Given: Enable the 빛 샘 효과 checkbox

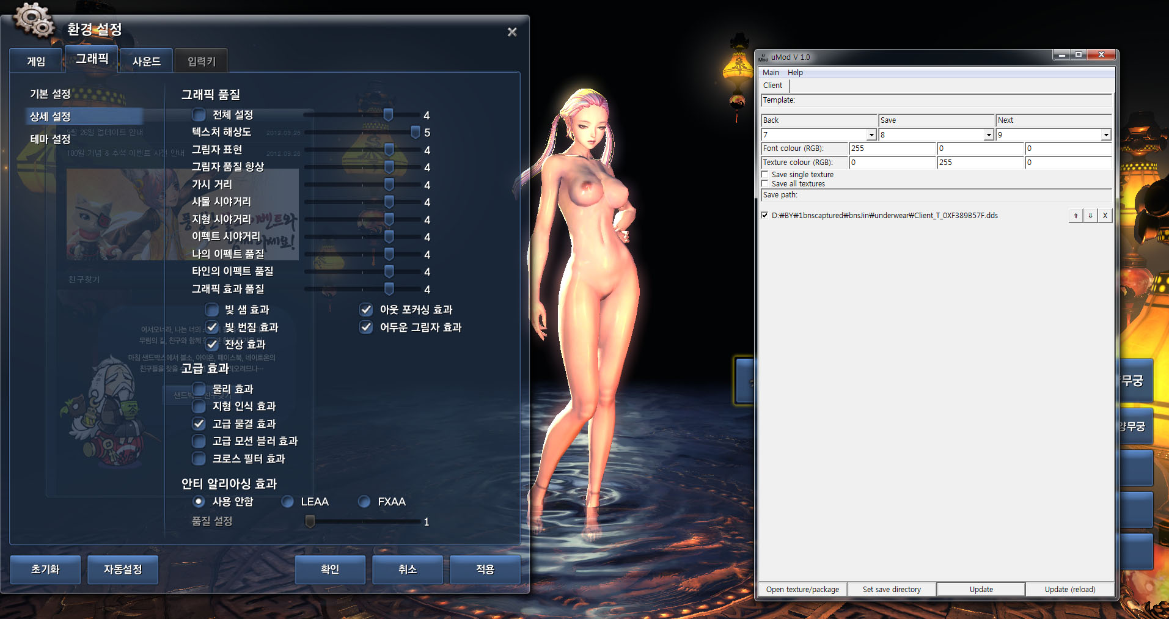Looking at the screenshot, I should 212,310.
